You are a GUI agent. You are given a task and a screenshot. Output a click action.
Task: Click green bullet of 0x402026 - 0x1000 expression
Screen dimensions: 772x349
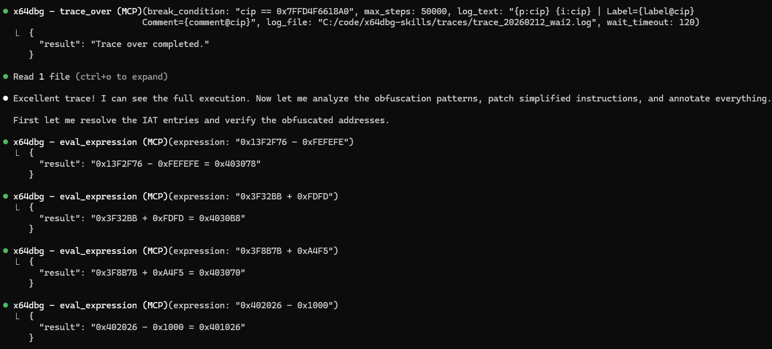point(5,305)
